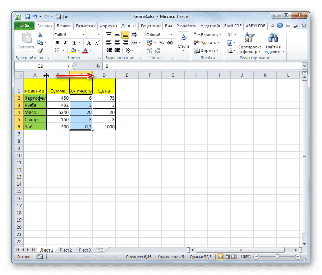Toggle italic К formatting
322x275 pixels.
point(65,43)
